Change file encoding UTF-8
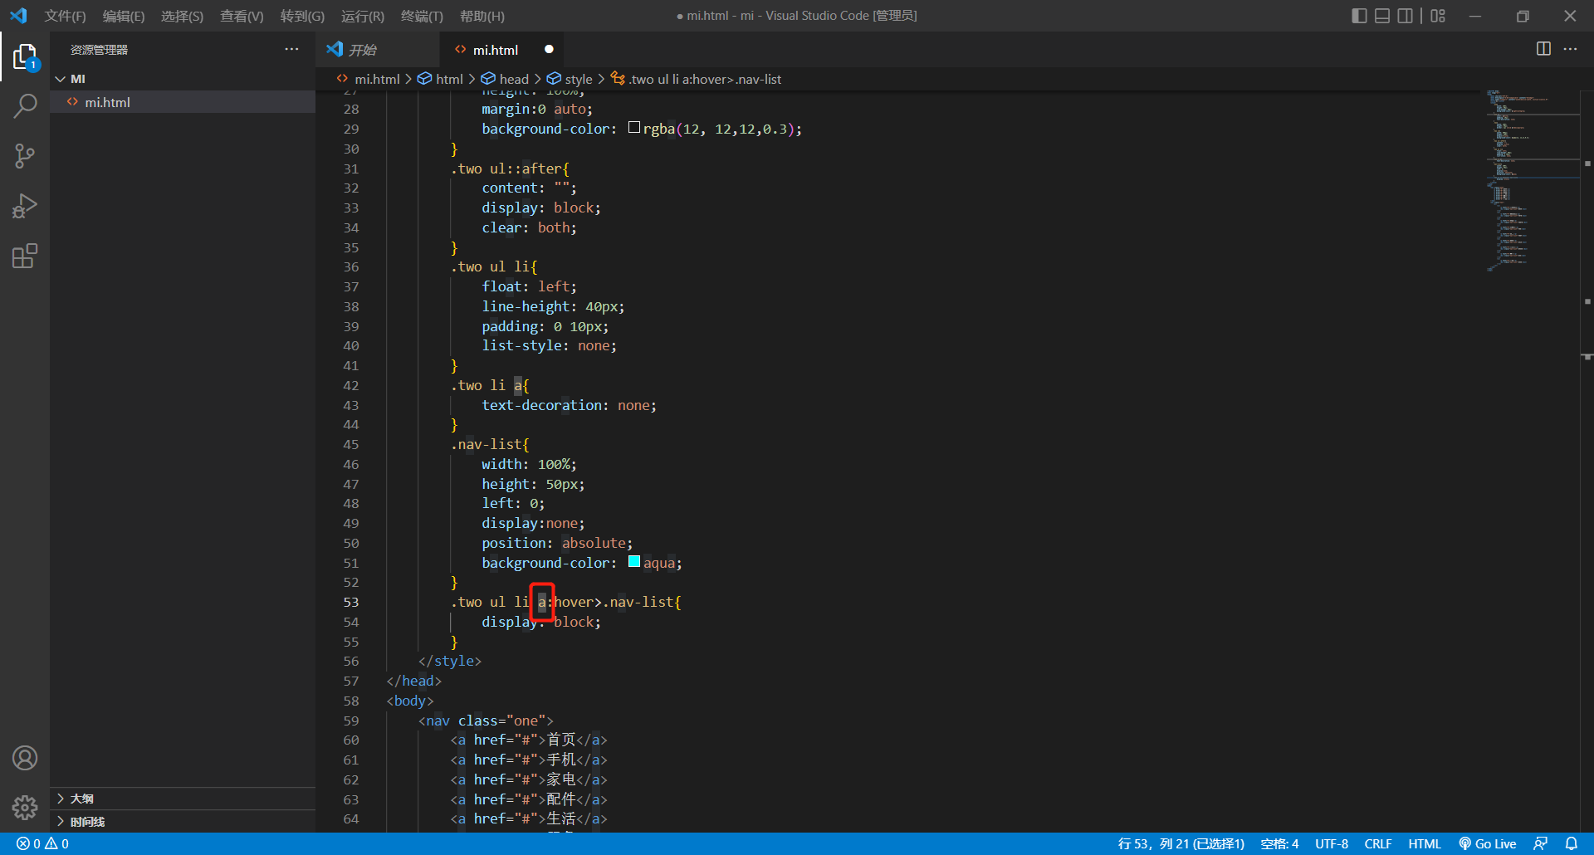This screenshot has width=1594, height=855. [1332, 843]
